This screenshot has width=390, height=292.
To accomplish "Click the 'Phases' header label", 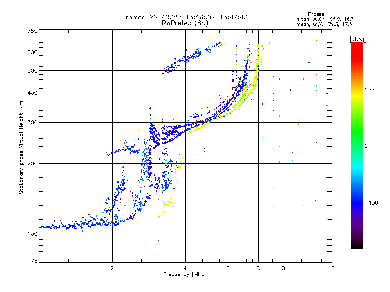I will (315, 14).
